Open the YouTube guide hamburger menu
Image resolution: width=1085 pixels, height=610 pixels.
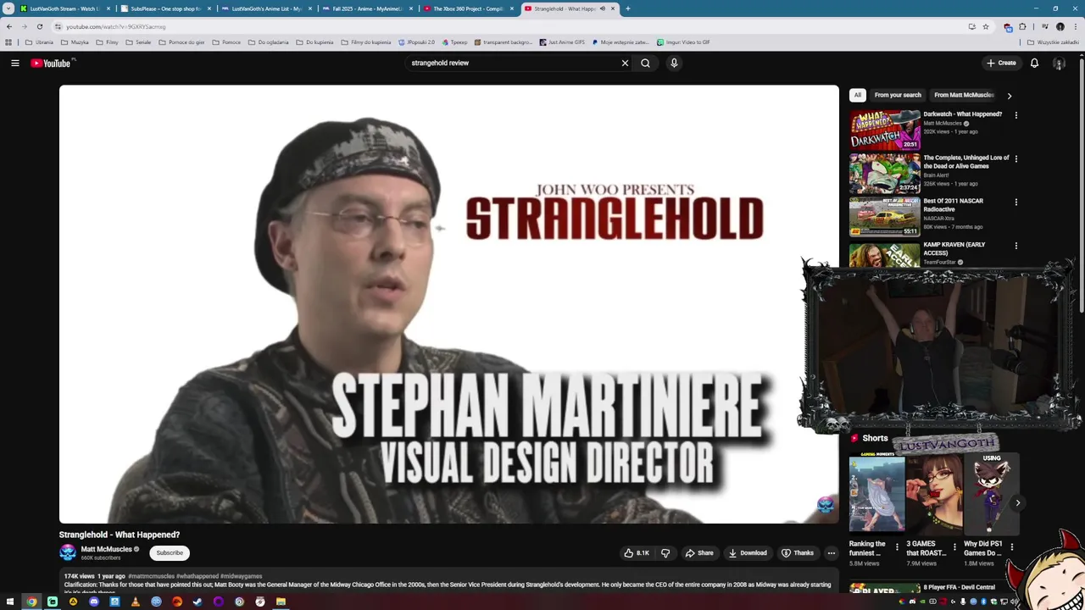coord(14,63)
